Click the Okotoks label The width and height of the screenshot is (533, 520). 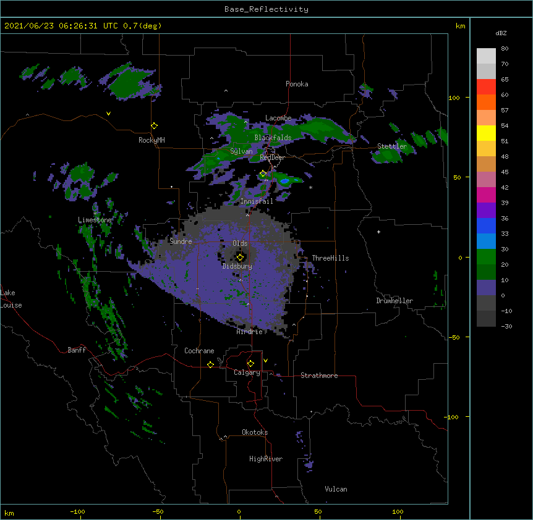(x=255, y=432)
